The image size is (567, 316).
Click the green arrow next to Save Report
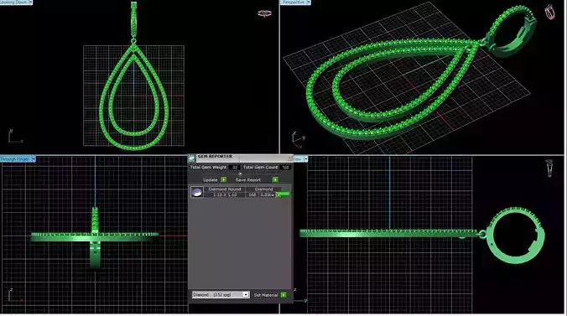[276, 179]
